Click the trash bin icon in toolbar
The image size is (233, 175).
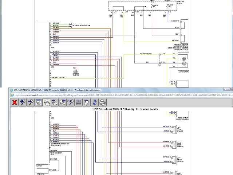(87, 102)
